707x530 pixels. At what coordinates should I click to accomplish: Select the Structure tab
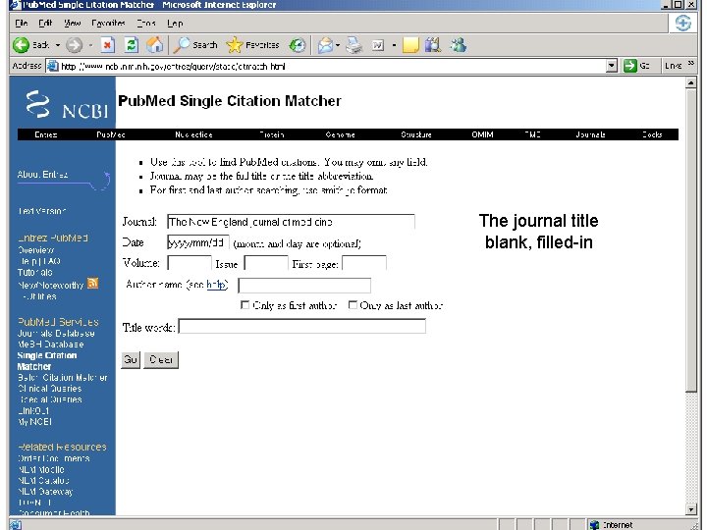(416, 134)
